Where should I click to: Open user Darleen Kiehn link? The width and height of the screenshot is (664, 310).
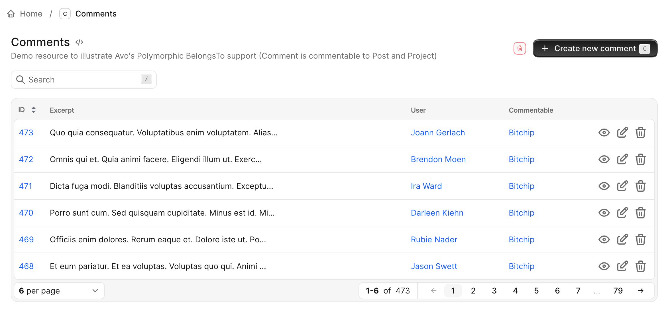(437, 213)
